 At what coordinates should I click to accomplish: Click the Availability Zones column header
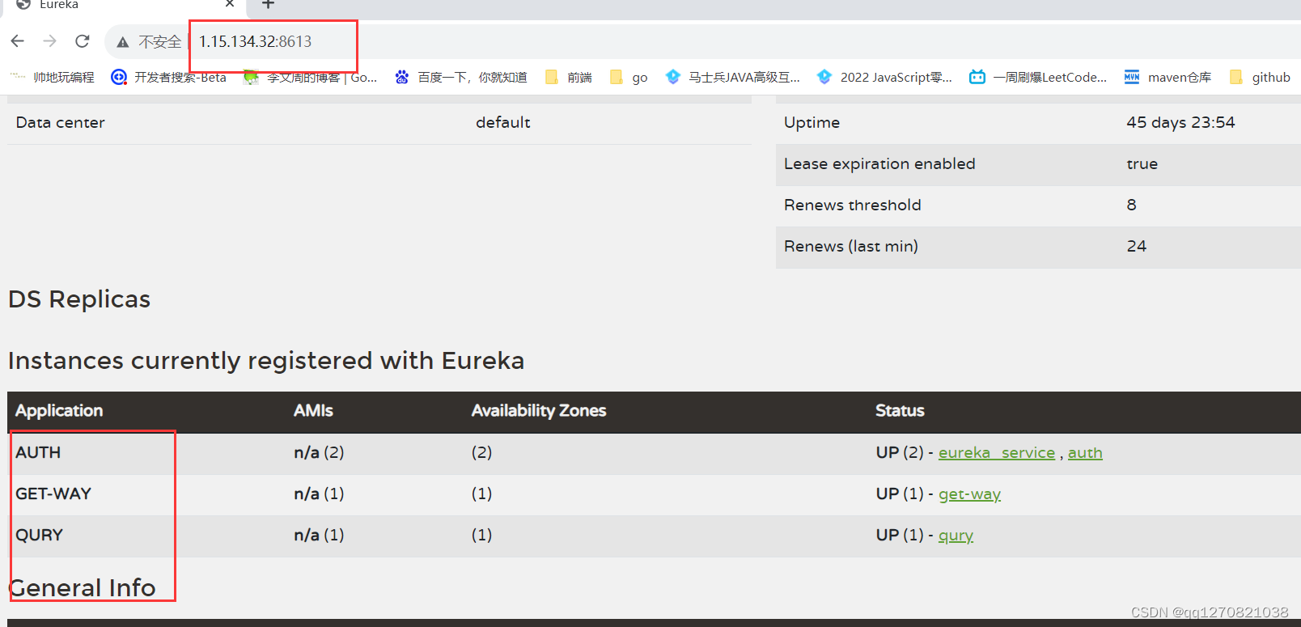click(539, 411)
